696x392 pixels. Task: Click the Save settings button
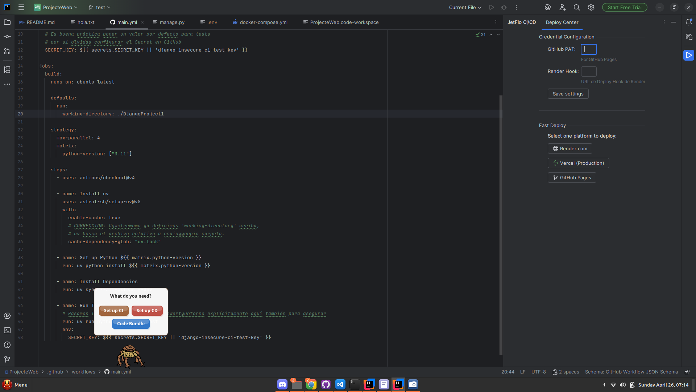click(x=568, y=94)
